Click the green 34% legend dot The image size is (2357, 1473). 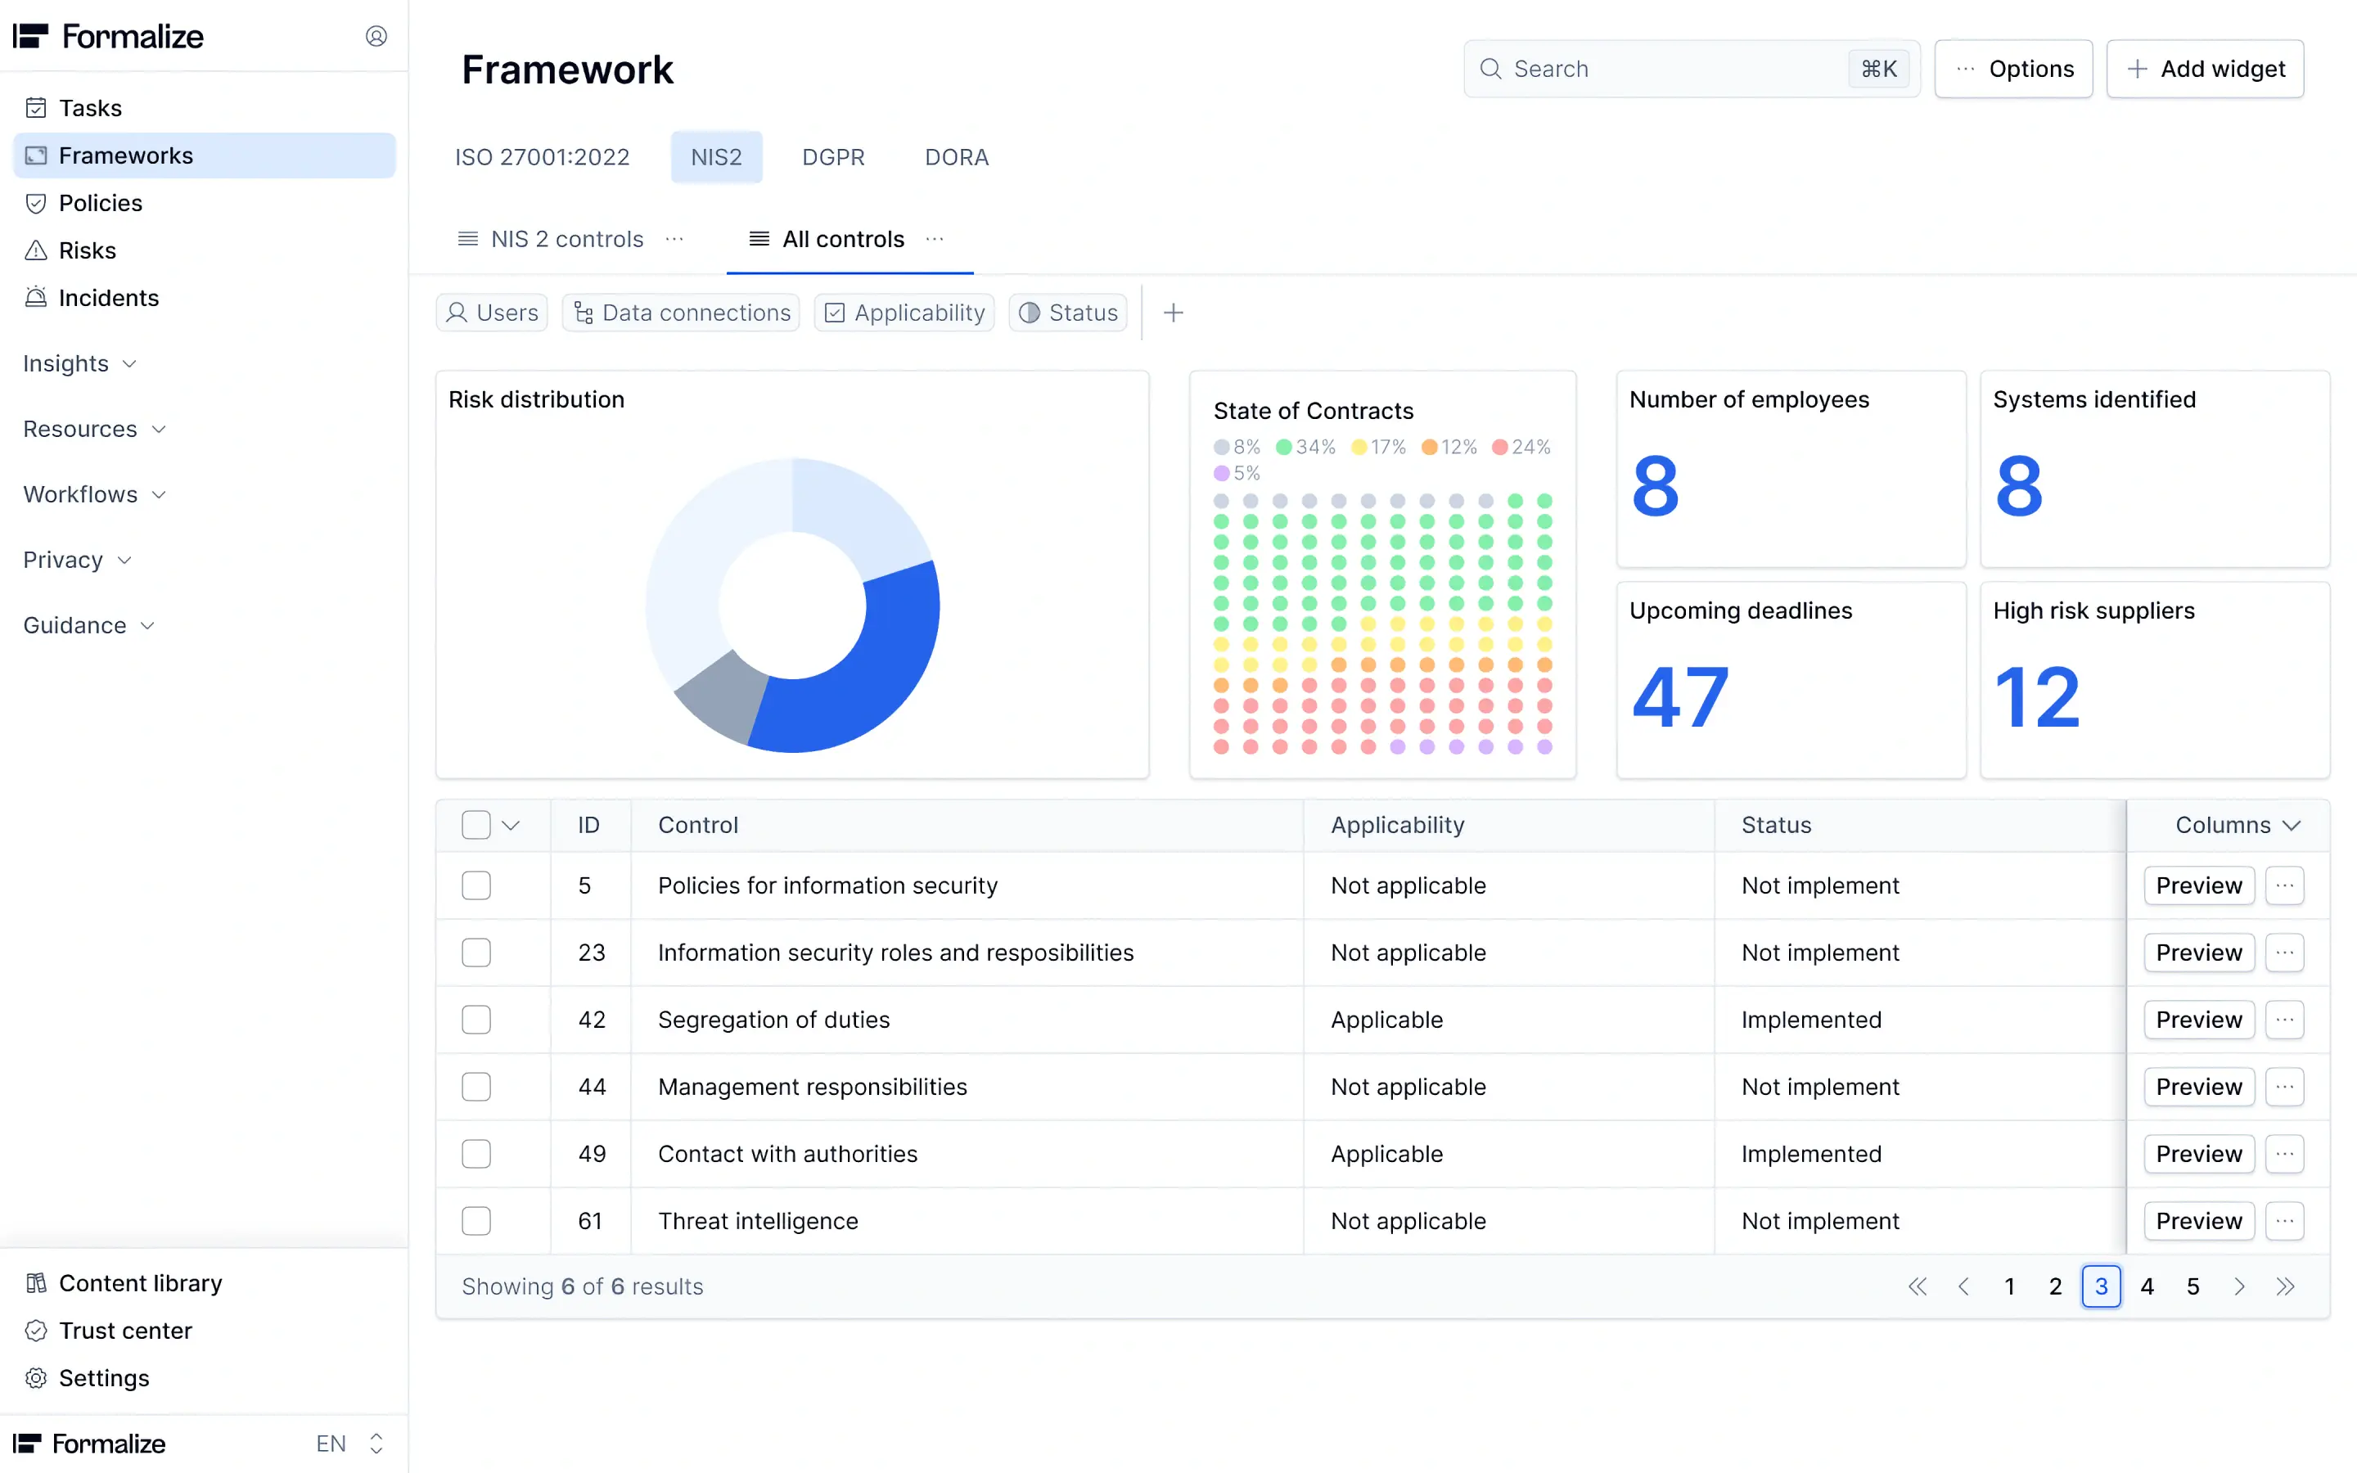[1284, 447]
